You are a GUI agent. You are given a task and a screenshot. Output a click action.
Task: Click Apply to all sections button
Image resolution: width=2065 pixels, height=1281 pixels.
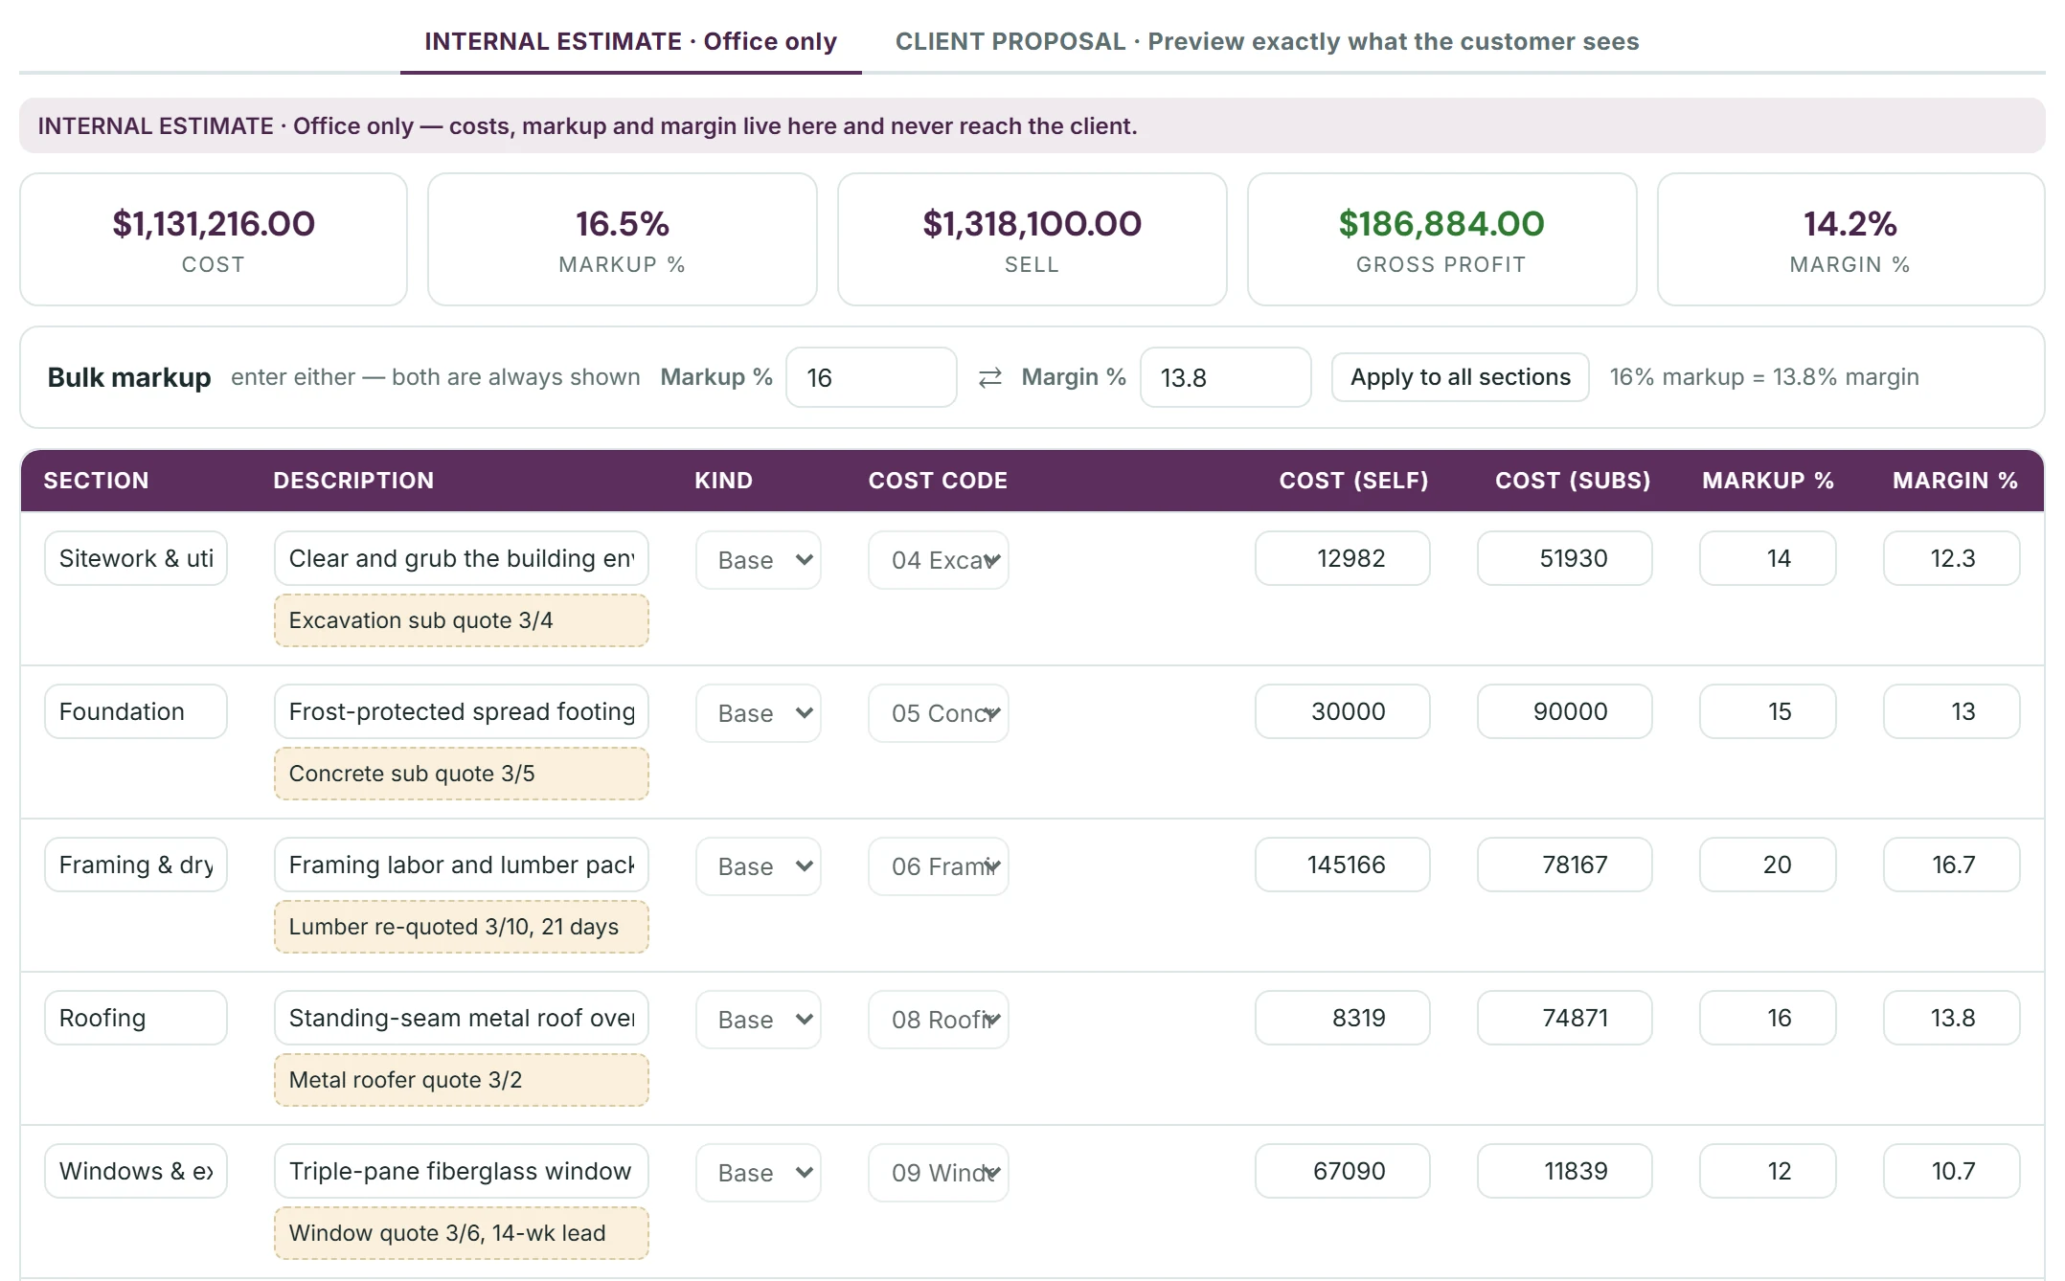coord(1461,377)
